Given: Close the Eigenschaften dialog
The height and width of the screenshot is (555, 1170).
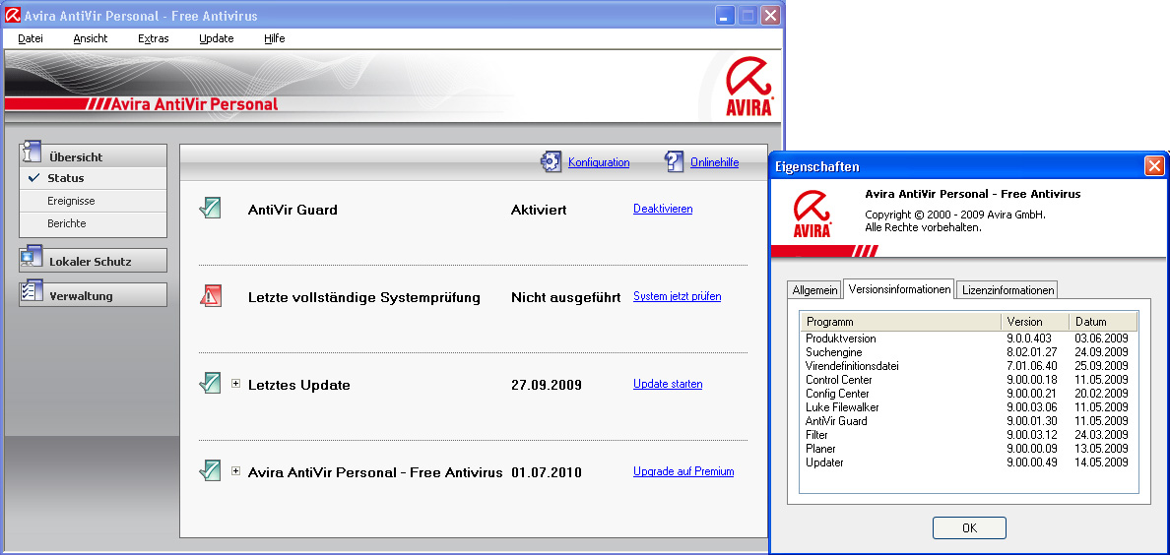Looking at the screenshot, I should [x=1154, y=165].
